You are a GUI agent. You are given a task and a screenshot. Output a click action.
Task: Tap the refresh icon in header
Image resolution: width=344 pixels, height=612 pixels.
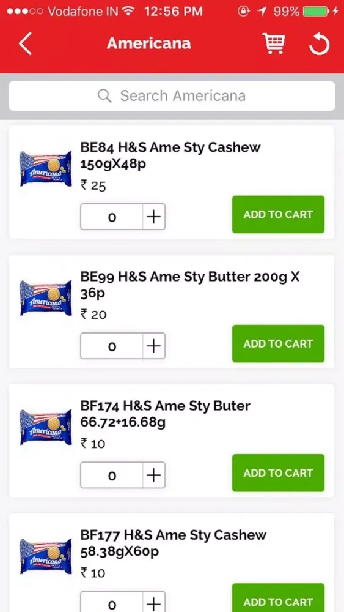click(x=319, y=44)
